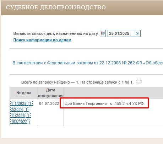Open the calendar date picker icon
163x144 pixels.
click(103, 33)
